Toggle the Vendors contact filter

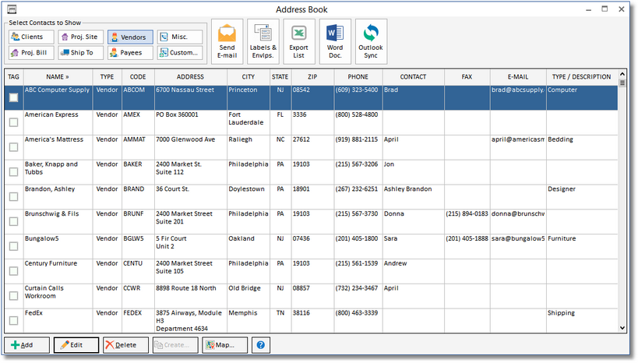(130, 37)
